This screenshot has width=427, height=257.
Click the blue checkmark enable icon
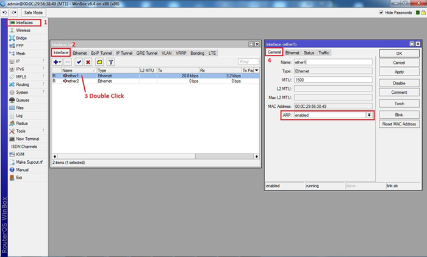(79, 62)
